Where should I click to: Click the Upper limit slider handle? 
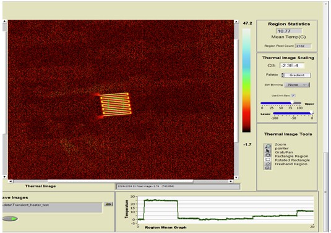coord(292,102)
